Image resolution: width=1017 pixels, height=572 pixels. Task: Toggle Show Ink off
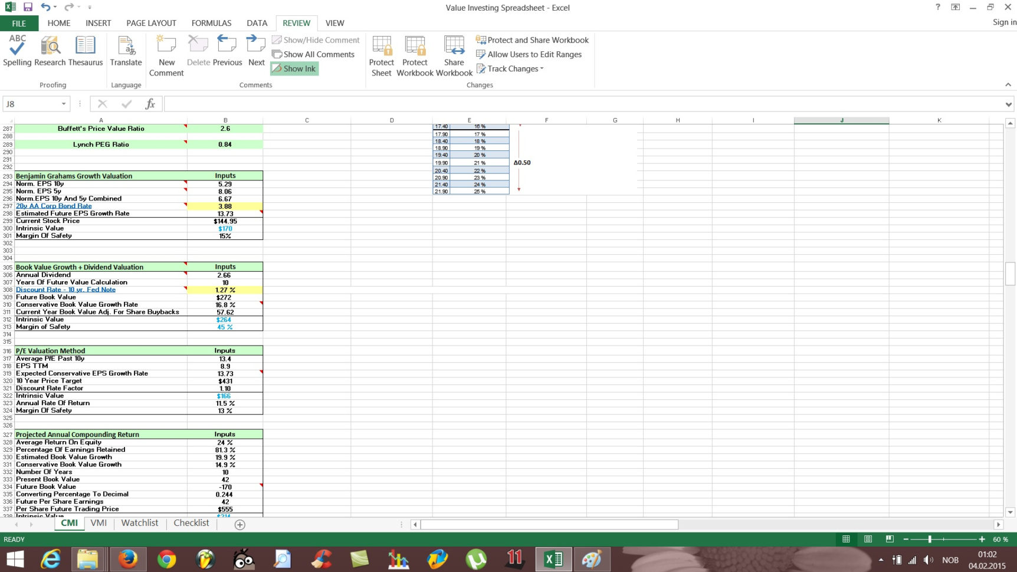pyautogui.click(x=294, y=68)
